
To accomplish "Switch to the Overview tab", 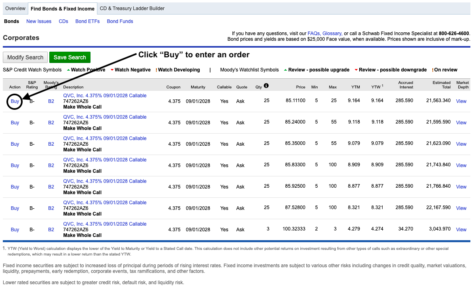I will [15, 8].
